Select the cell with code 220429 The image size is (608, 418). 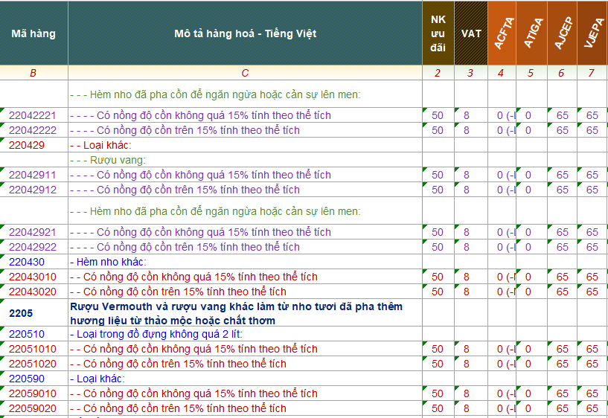[x=26, y=145]
